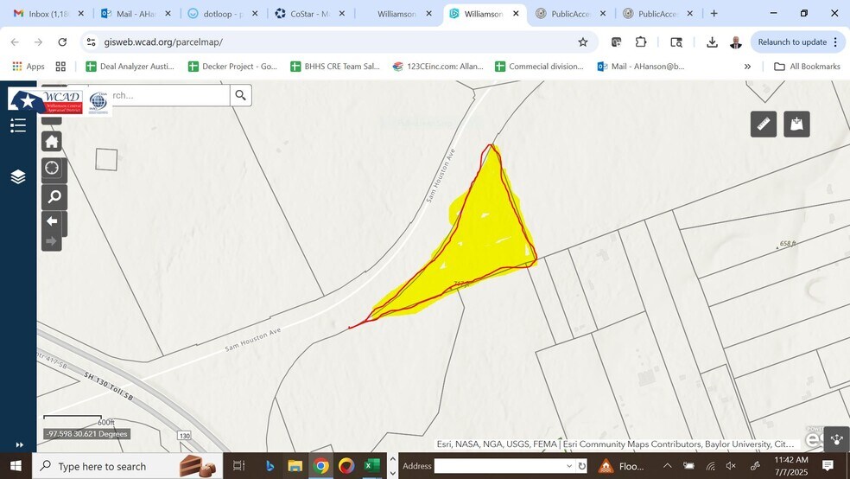Select the map magnifier zoom tool
This screenshot has width=850, height=479.
[x=54, y=196]
